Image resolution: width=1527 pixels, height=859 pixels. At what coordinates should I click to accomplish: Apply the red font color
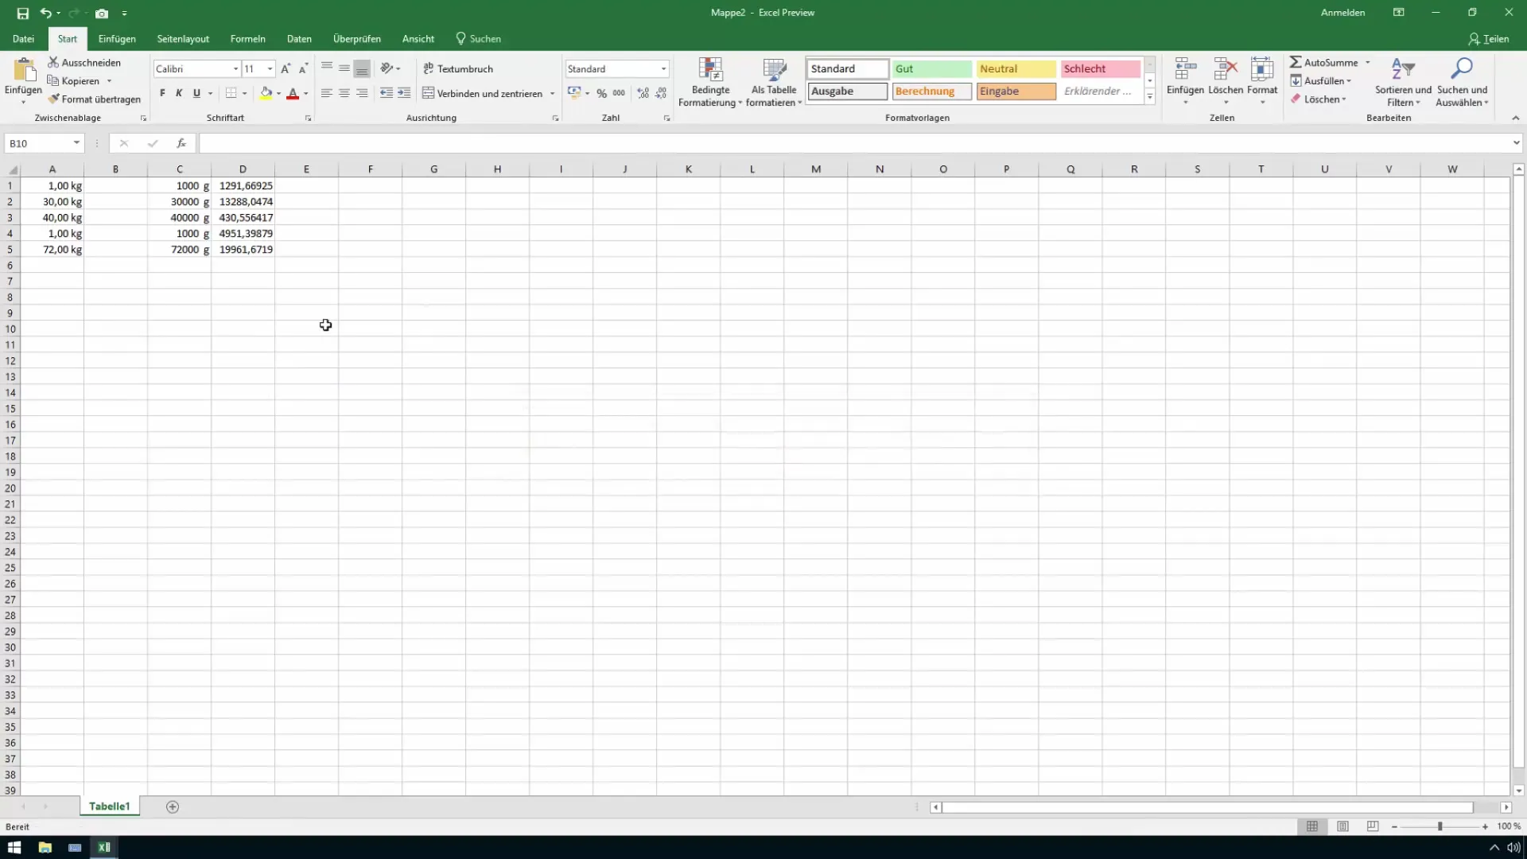(x=293, y=93)
